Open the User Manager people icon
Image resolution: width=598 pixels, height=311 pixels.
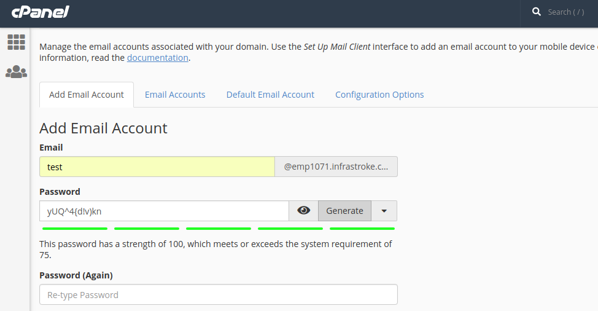pyautogui.click(x=16, y=72)
